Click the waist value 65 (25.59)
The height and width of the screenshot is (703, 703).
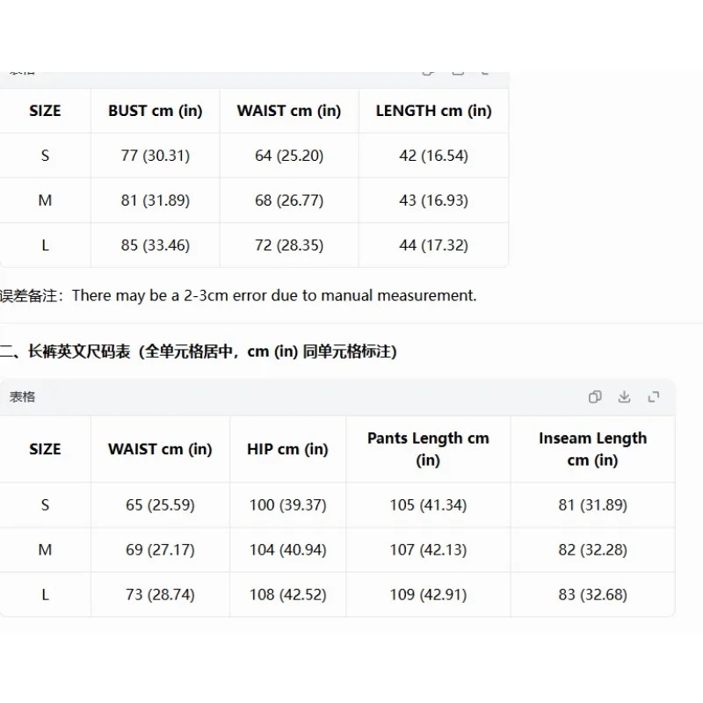click(x=160, y=504)
